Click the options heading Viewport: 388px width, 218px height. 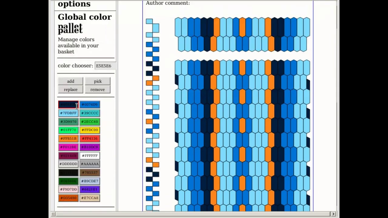click(x=74, y=4)
